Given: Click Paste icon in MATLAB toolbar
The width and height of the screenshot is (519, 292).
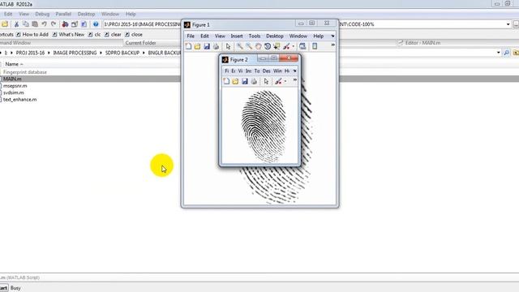Looking at the screenshot, I should [34, 24].
